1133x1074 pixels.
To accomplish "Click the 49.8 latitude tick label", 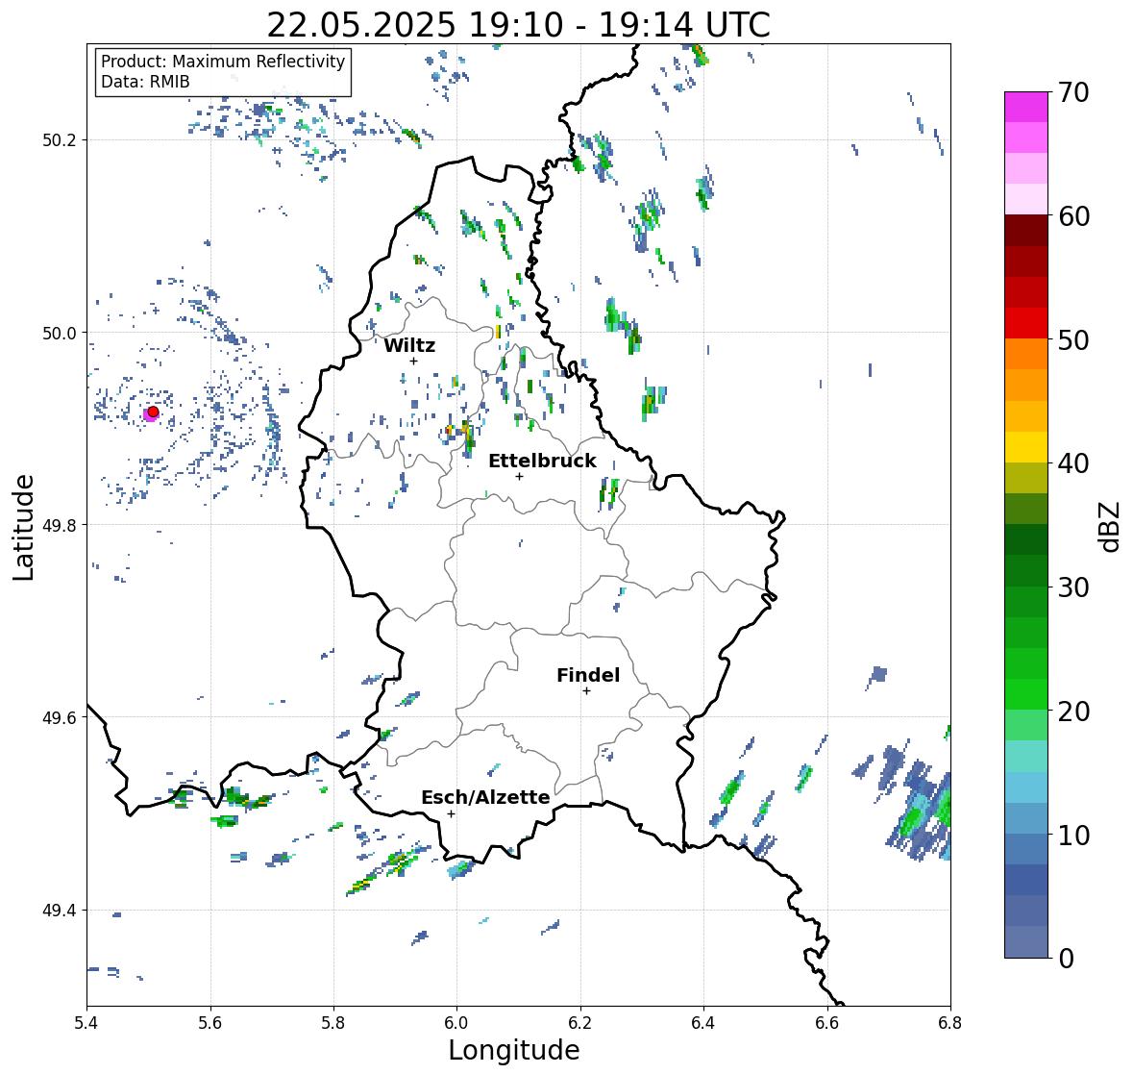I will (x=60, y=525).
